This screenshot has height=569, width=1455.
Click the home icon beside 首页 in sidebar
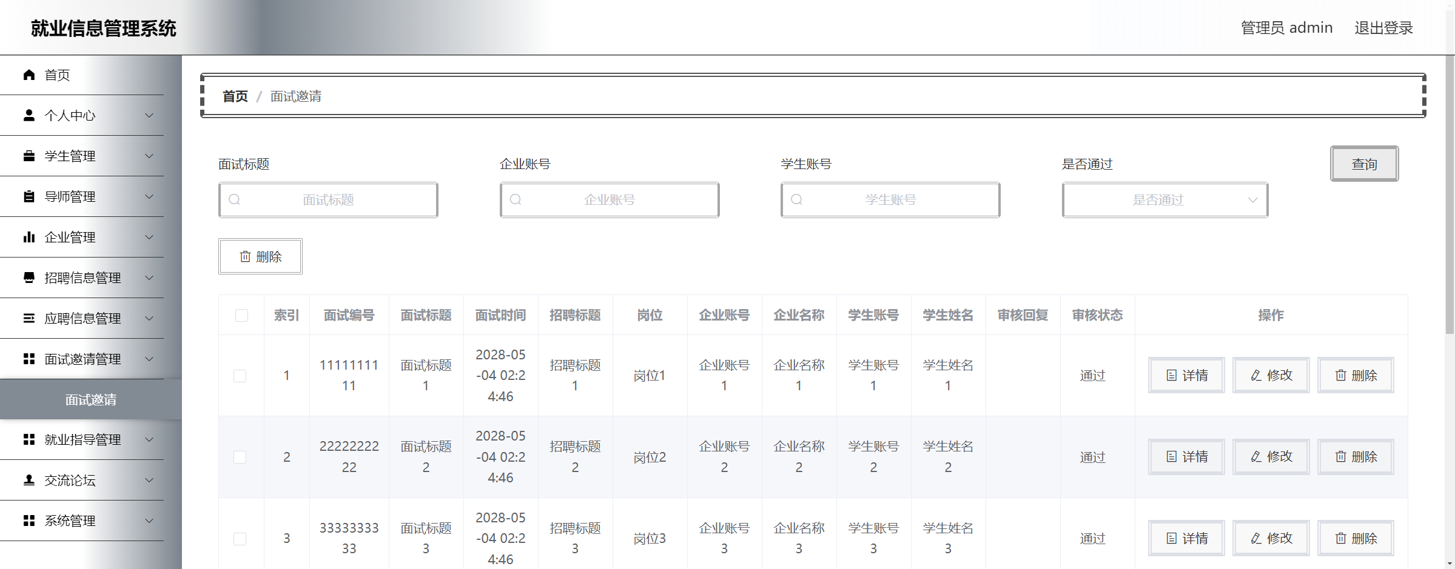(x=29, y=75)
